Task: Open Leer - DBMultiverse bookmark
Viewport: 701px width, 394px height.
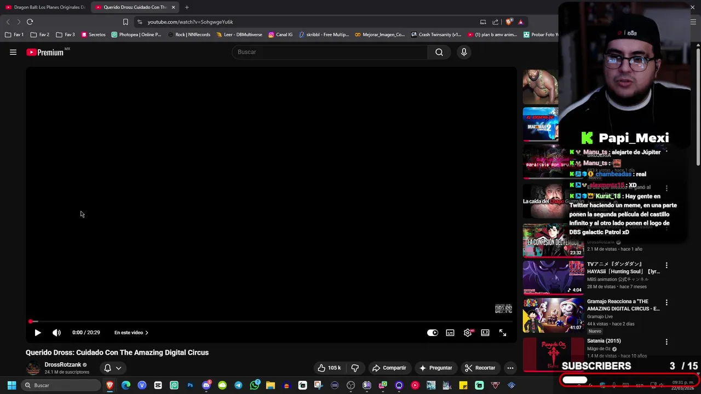Action: coord(239,34)
